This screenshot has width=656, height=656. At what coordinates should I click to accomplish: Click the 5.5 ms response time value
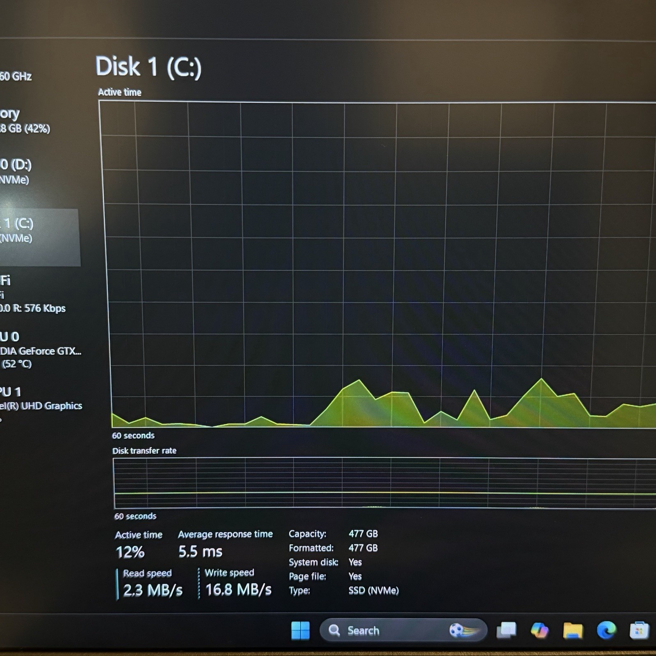200,552
